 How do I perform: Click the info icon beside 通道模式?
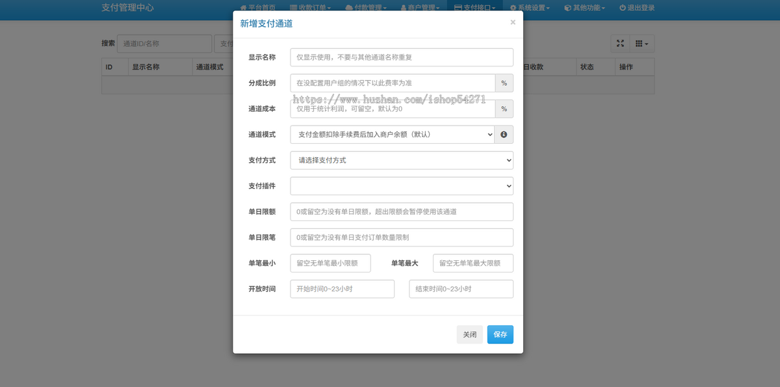(x=504, y=135)
